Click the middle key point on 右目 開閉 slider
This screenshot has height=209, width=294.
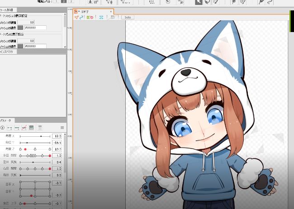[35, 169]
